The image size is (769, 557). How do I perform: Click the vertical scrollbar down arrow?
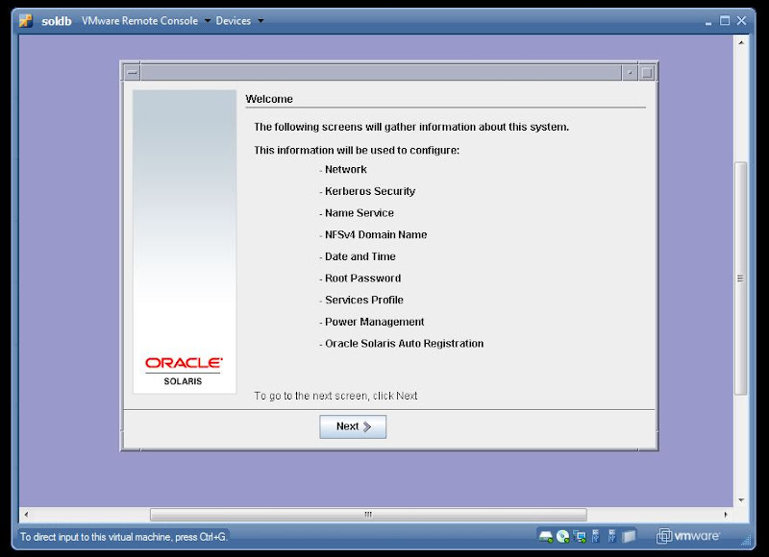point(740,500)
